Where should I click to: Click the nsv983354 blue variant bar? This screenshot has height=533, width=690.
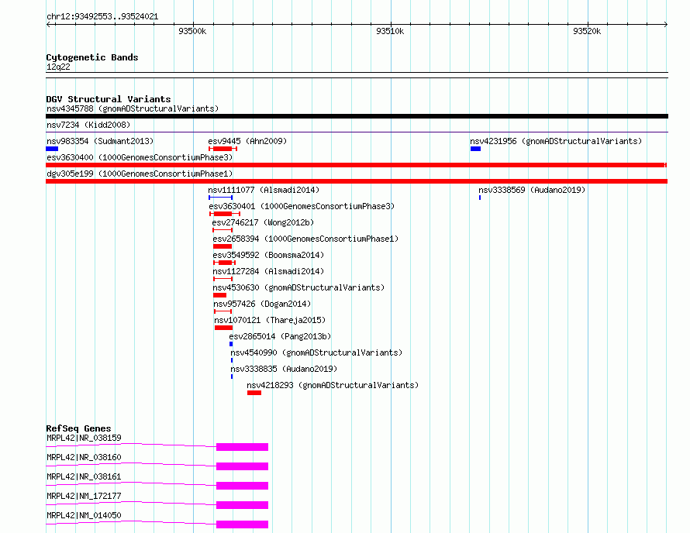click(52, 149)
